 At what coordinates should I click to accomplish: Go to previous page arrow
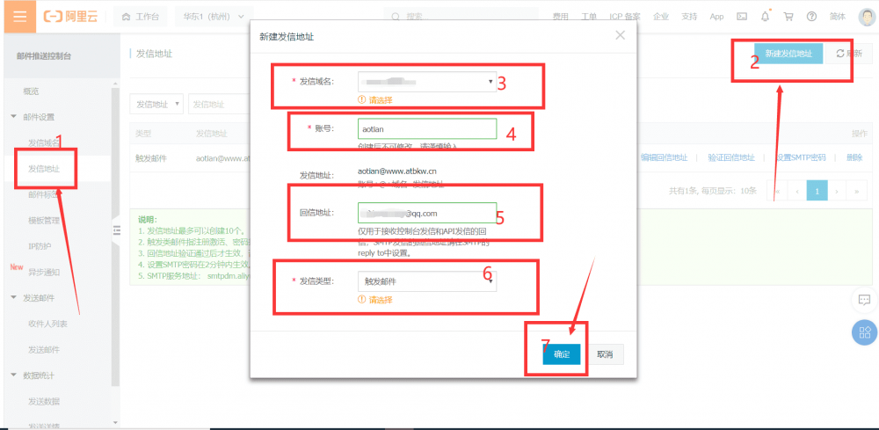[x=796, y=191]
